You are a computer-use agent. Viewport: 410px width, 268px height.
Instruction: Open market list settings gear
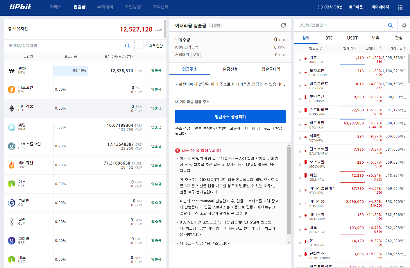coord(404,25)
